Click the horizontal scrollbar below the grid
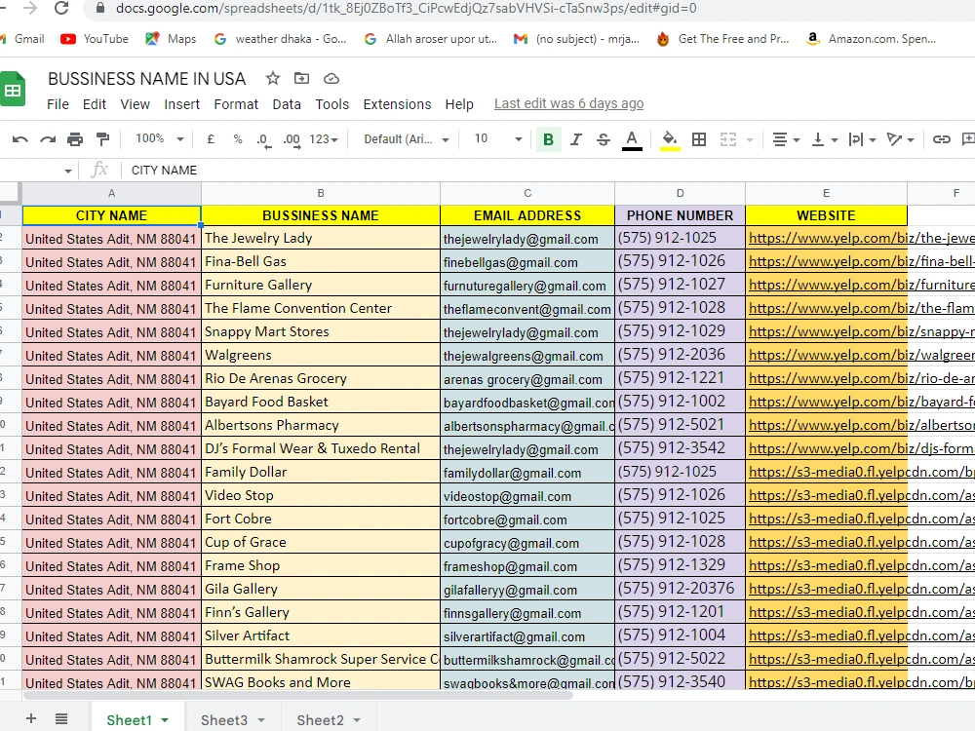975x731 pixels. point(298,695)
